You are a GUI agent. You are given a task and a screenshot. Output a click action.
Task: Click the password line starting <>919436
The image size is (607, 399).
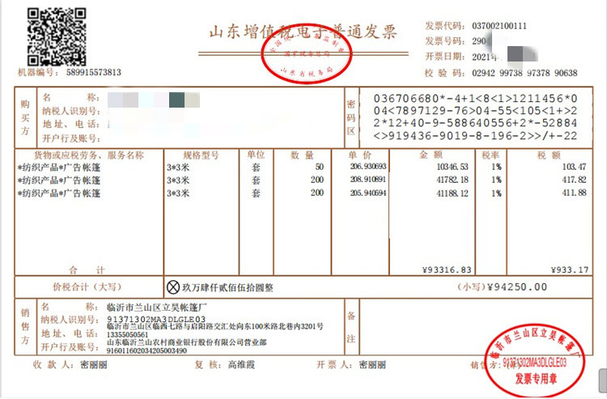click(475, 136)
